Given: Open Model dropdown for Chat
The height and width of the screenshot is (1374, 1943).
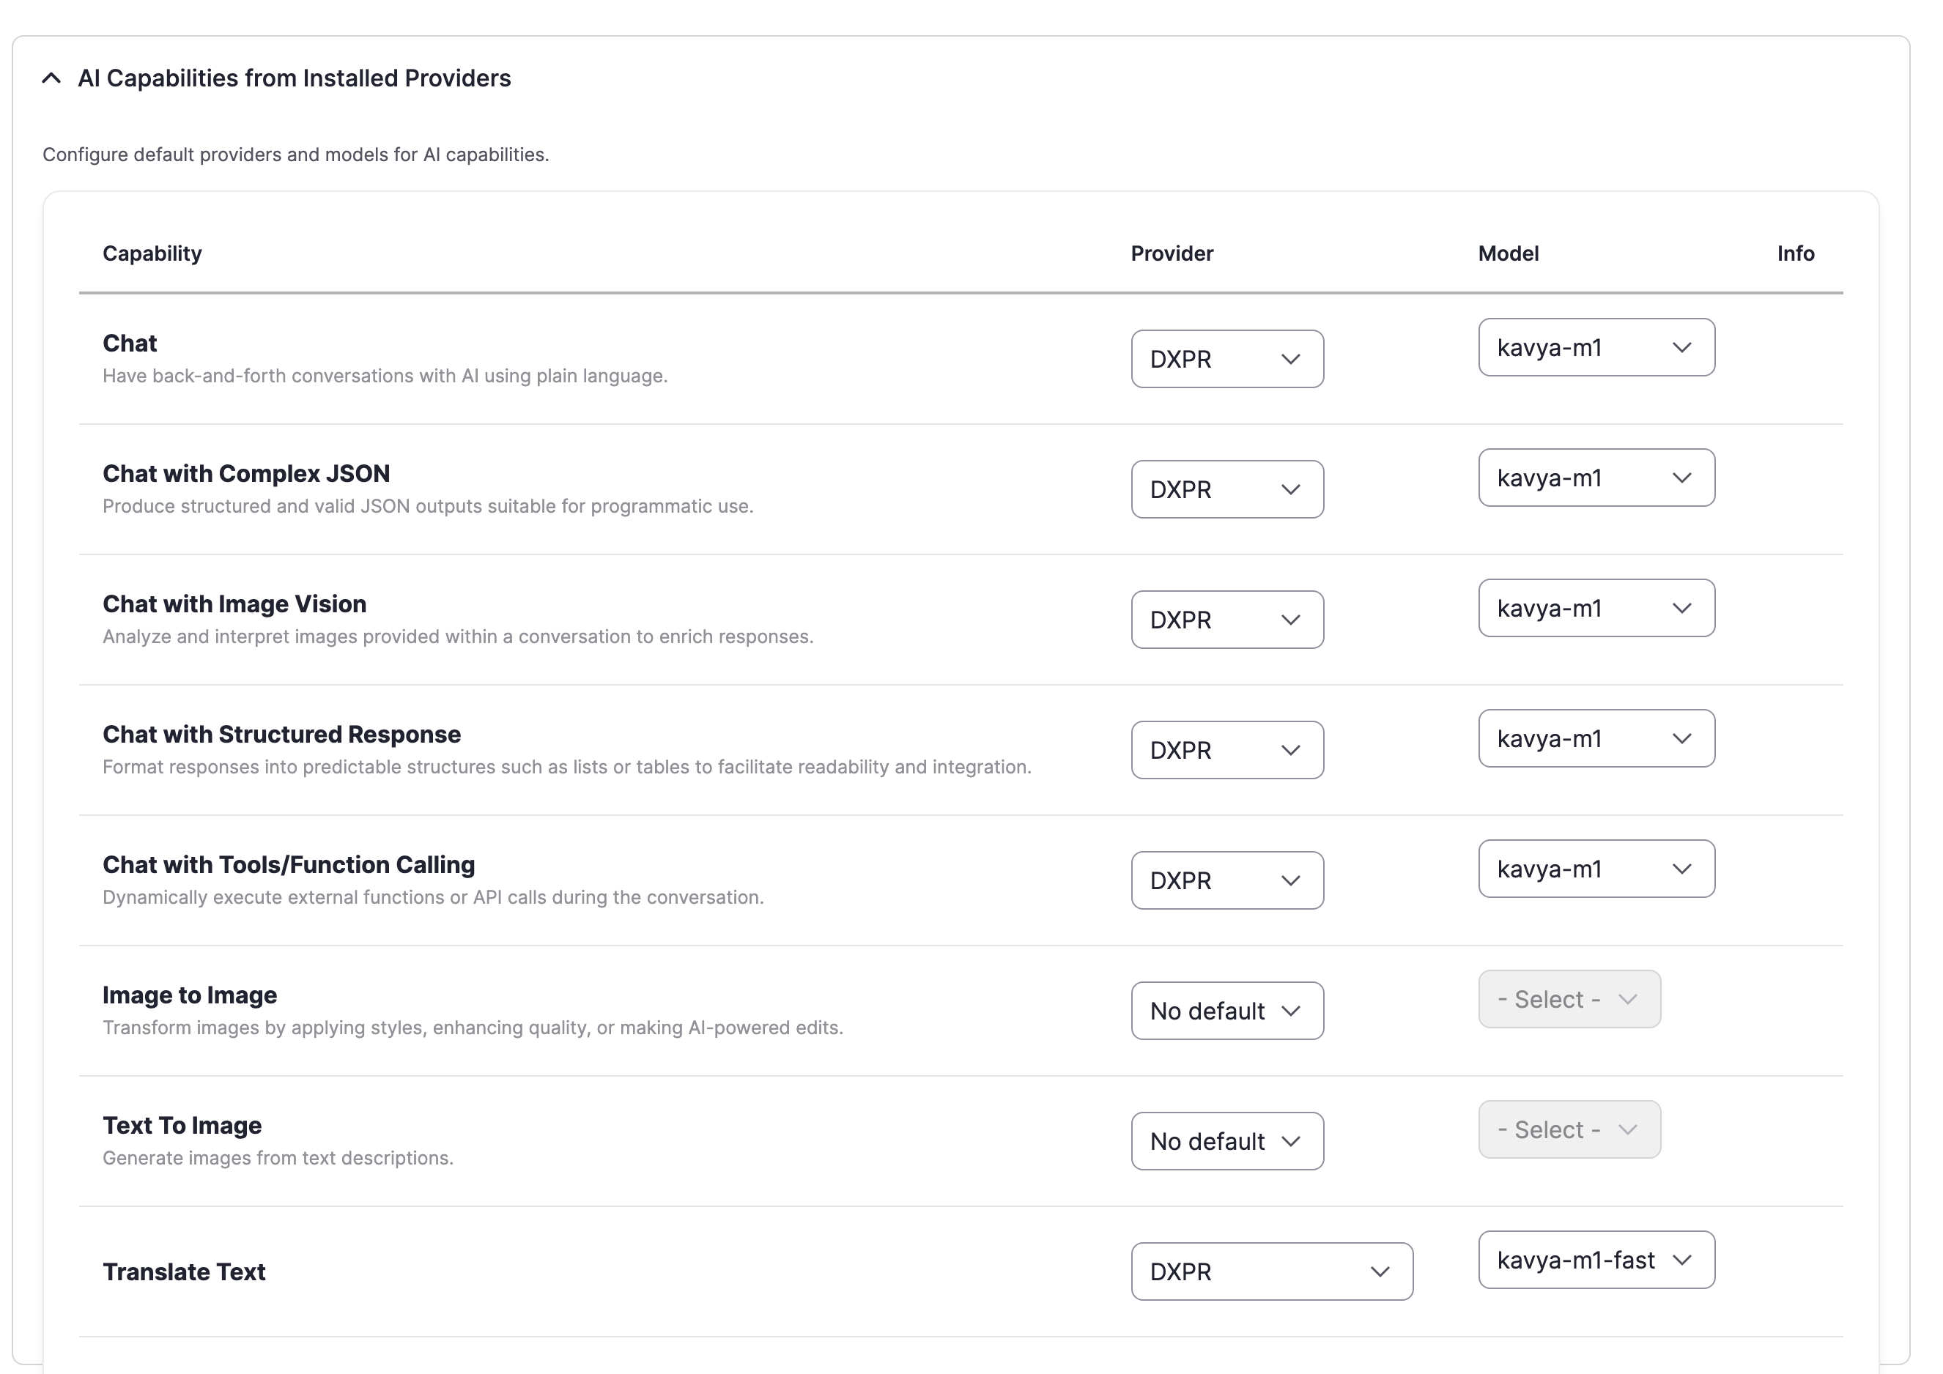Looking at the screenshot, I should (1596, 347).
